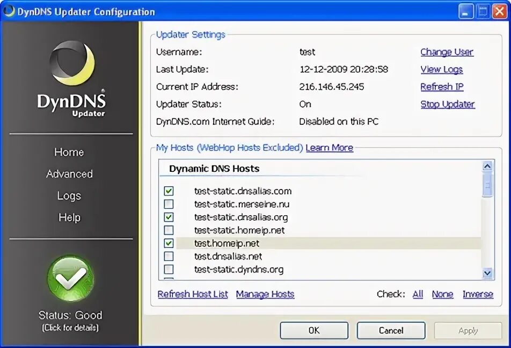Click Refresh Host List link
This screenshot has width=511, height=348.
point(193,294)
